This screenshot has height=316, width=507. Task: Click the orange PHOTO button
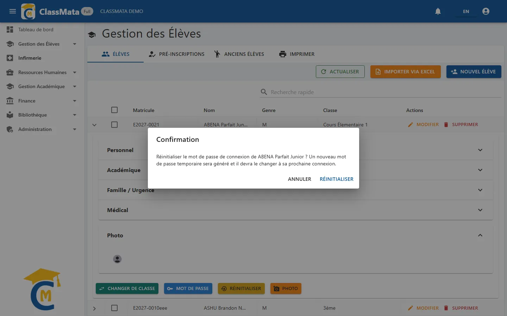[x=286, y=289]
